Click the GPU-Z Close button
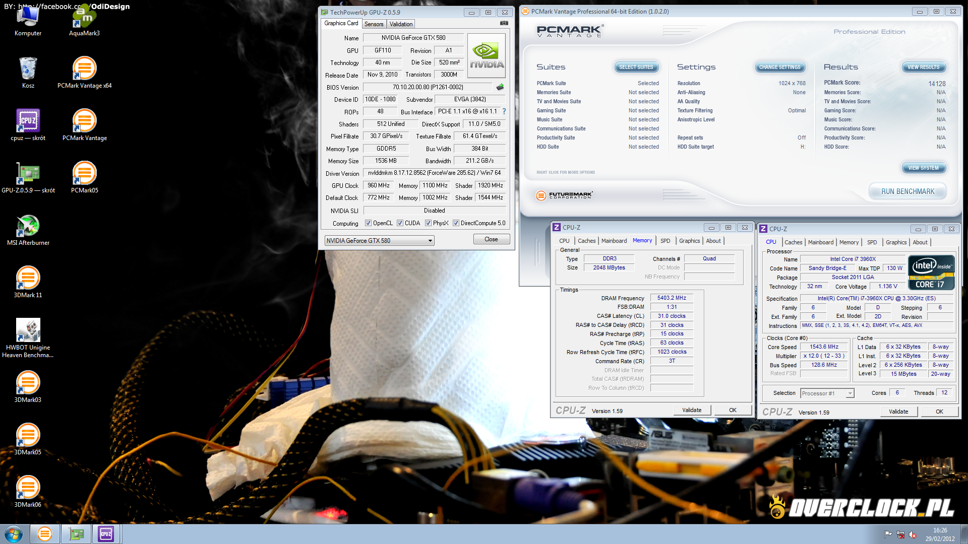The height and width of the screenshot is (544, 968). point(491,239)
